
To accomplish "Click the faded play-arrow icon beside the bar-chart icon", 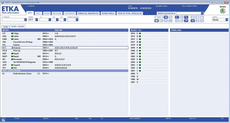I will (170, 21).
